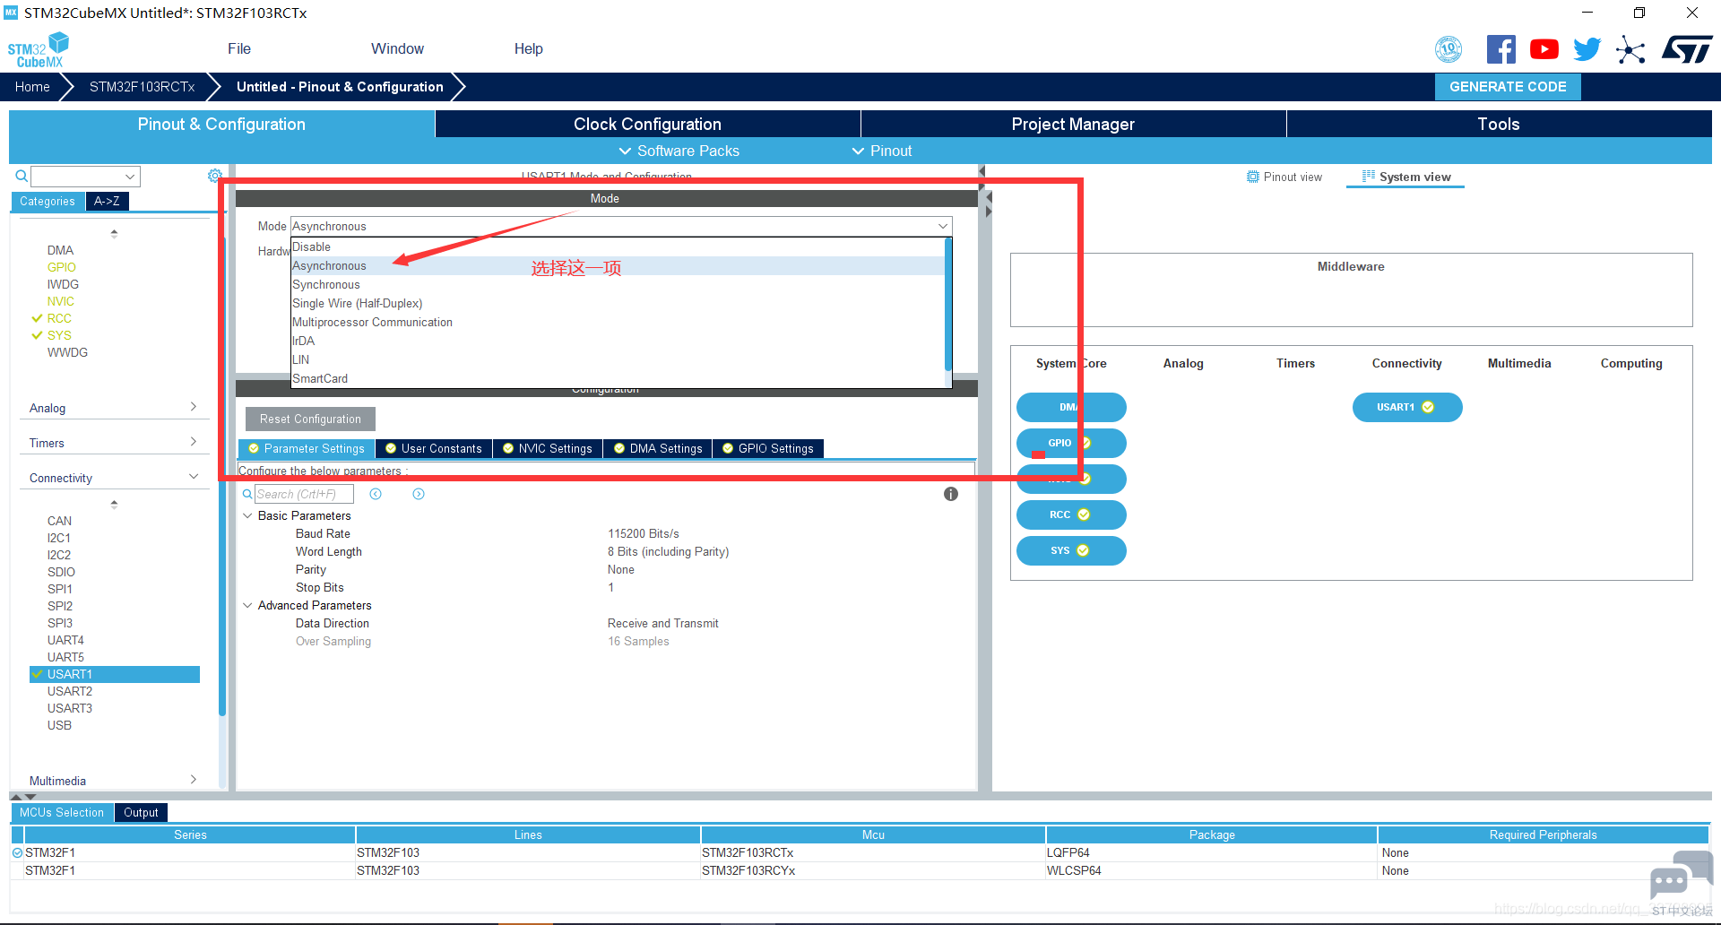Click the GENERATE CODE button
Screen dimensions: 1721x925
(1508, 87)
